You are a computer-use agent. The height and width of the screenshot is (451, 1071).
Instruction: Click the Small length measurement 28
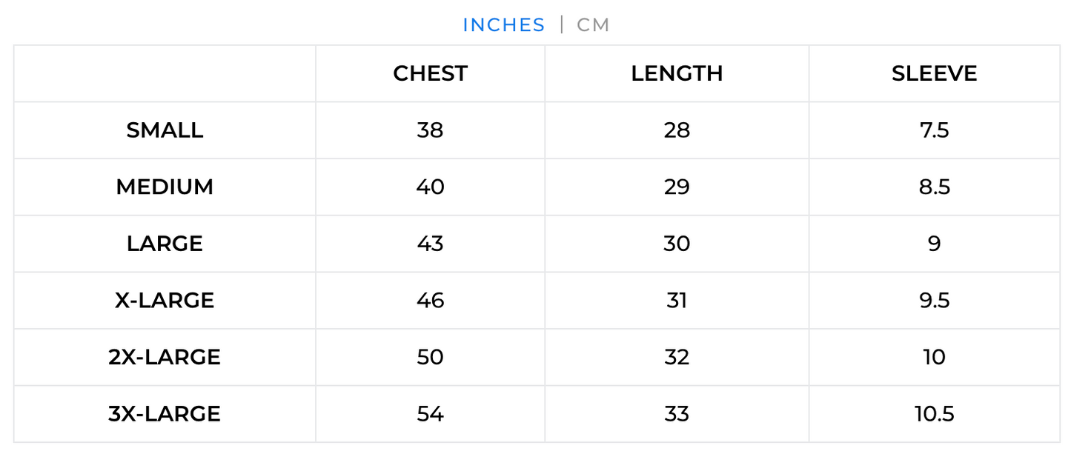[677, 130]
